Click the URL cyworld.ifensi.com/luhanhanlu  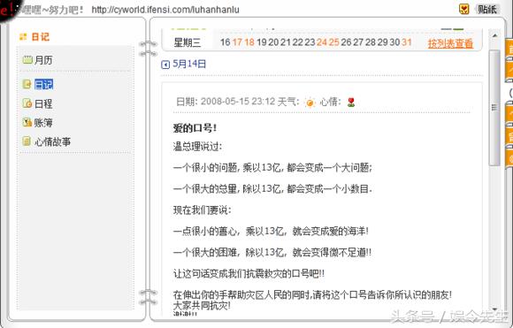pos(165,10)
